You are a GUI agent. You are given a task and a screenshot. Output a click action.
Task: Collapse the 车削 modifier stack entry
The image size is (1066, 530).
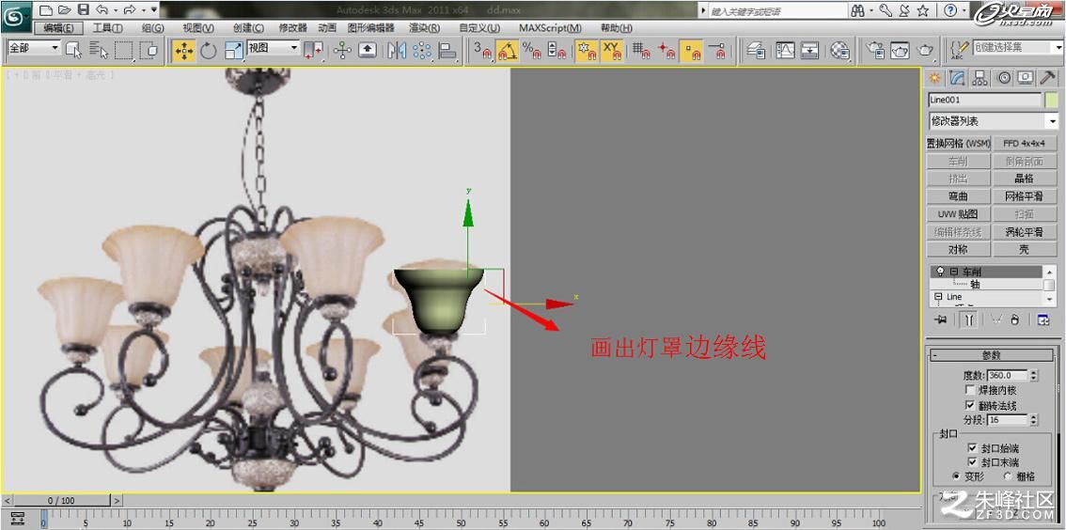coord(953,272)
